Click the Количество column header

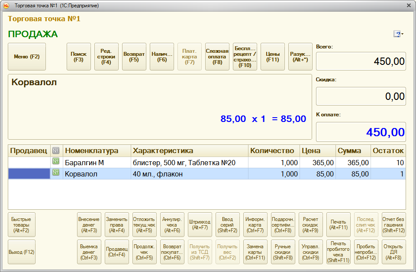pos(274,150)
